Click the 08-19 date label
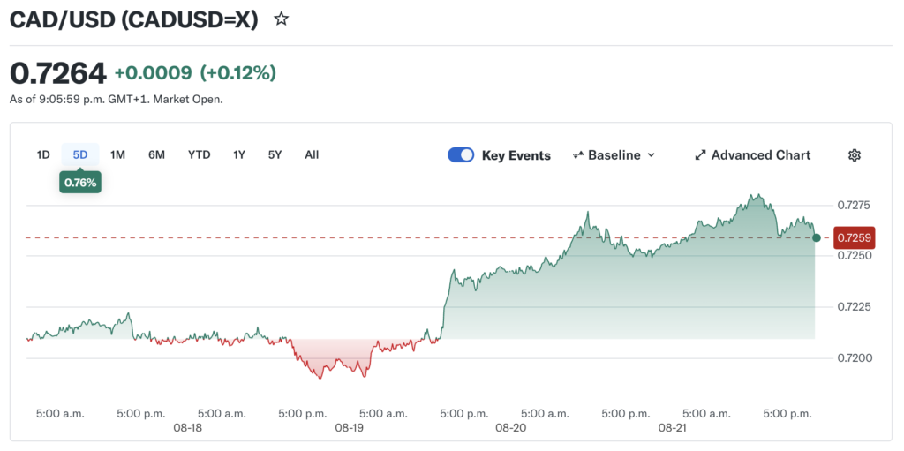This screenshot has height=451, width=904. [x=350, y=429]
